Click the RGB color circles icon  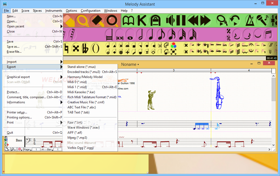click(173, 45)
